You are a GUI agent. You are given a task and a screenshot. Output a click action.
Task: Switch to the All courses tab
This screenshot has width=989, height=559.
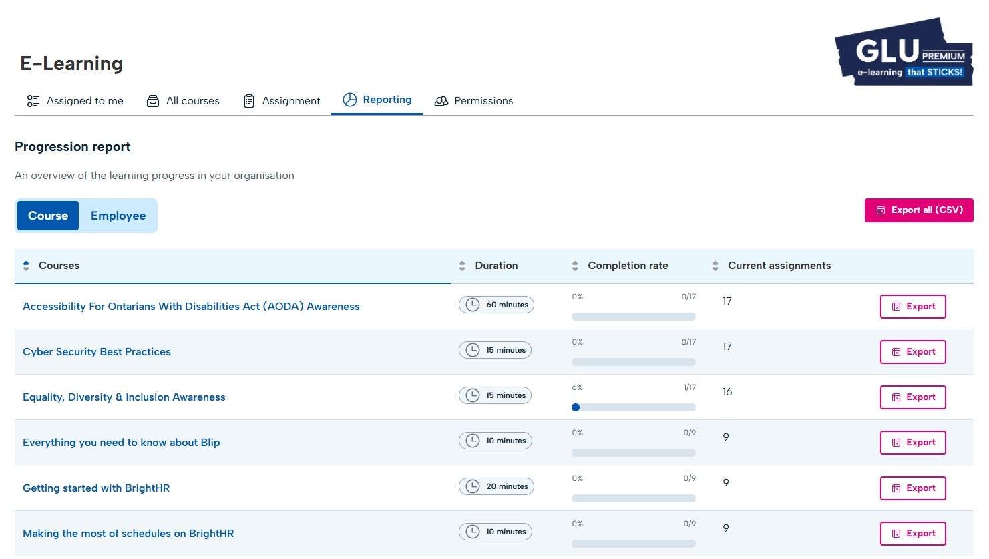183,100
